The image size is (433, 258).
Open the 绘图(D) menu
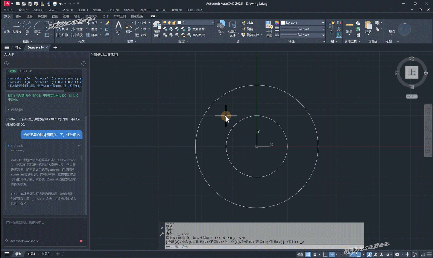(x=98, y=10)
